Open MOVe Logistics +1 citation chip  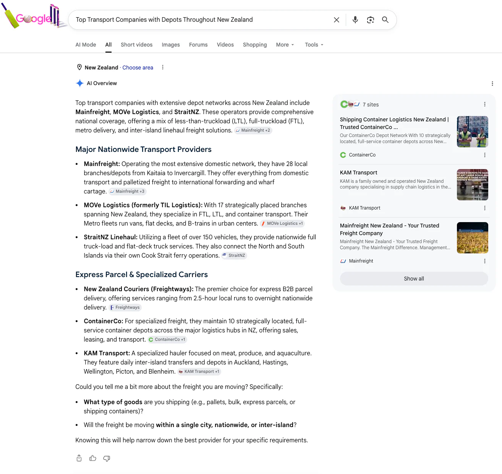[282, 224]
